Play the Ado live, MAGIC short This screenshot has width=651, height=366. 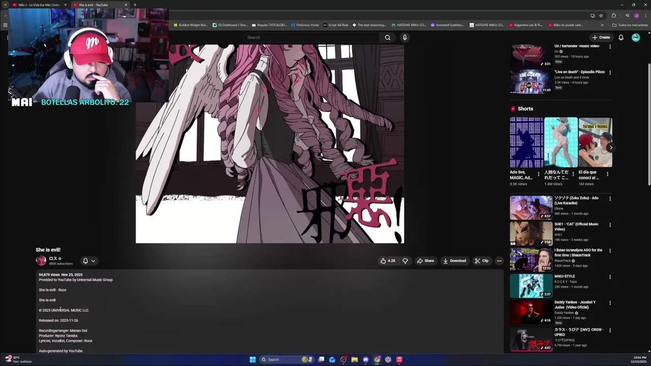pyautogui.click(x=526, y=142)
